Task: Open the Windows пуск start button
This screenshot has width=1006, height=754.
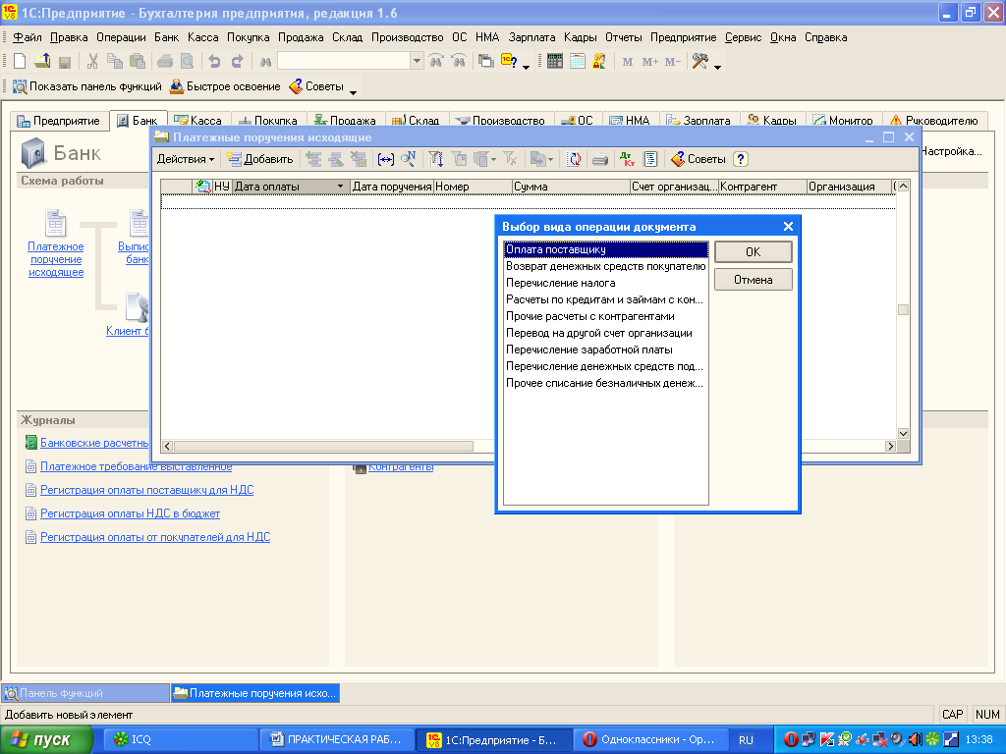Action: coord(45,740)
